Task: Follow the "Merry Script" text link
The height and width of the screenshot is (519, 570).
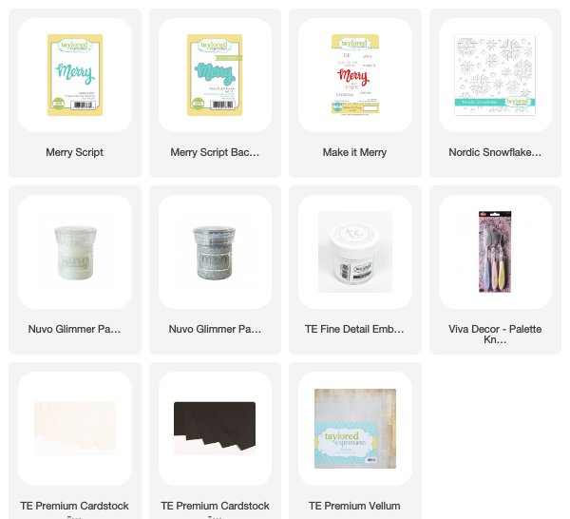Action: point(74,152)
